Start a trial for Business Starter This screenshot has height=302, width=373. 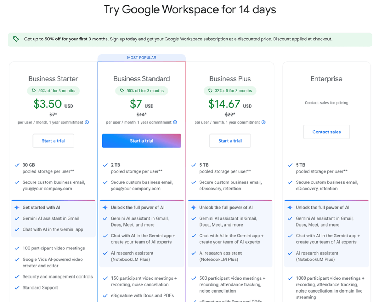point(53,141)
